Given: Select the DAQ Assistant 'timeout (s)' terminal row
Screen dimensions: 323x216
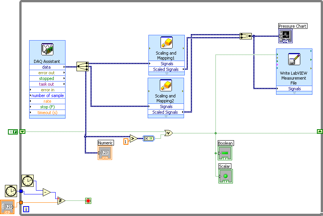Looking at the screenshot, I should [47, 113].
